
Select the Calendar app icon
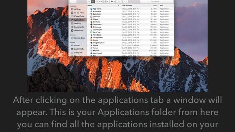pyautogui.click(x=91, y=16)
